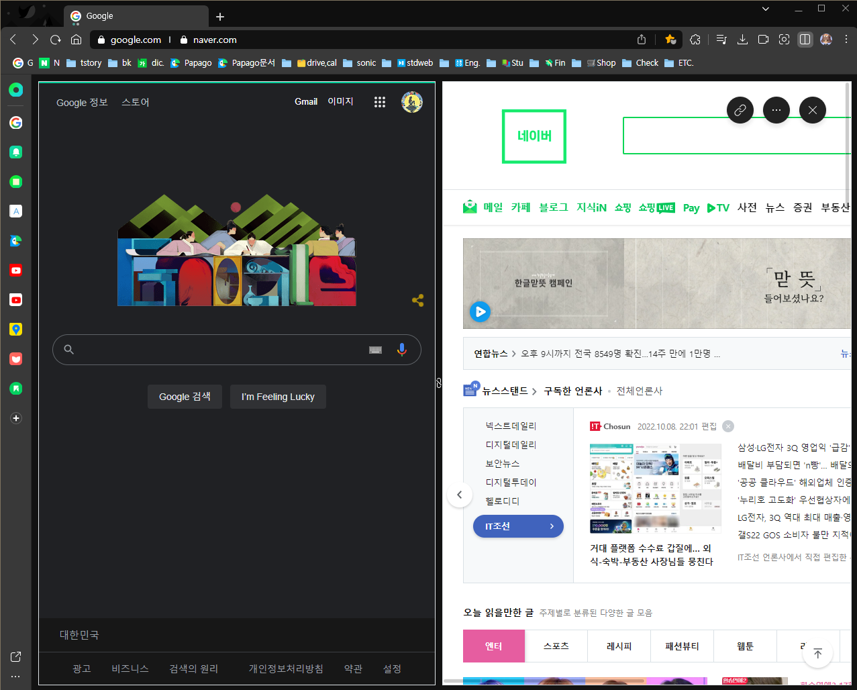857x690 pixels.
Task: Reload the page with the refresh icon
Action: [56, 40]
